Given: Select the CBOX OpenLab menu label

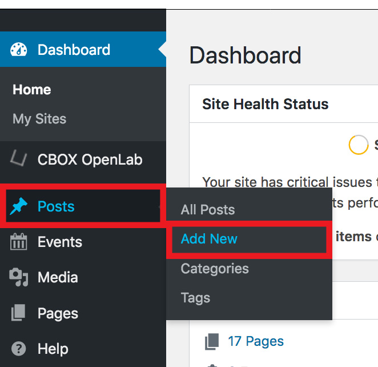Looking at the screenshot, I should click(90, 159).
